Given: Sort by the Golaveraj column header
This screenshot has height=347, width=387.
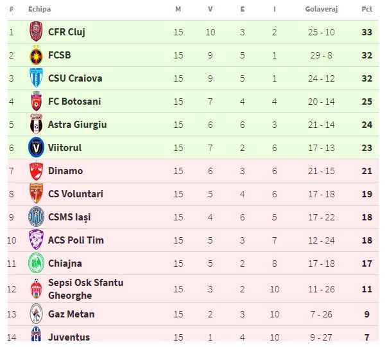Looking at the screenshot, I should point(321,10).
